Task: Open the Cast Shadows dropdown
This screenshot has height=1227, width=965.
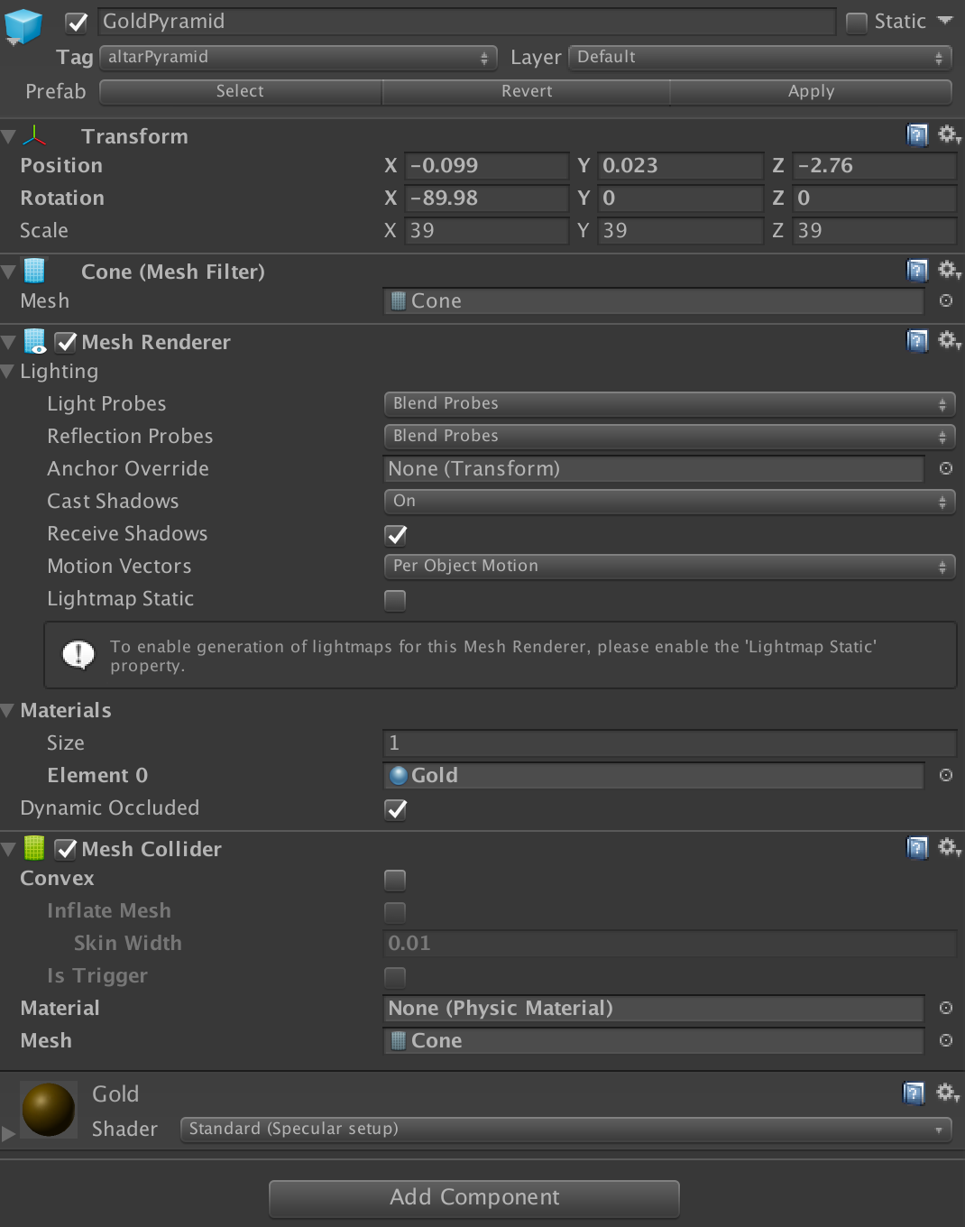Action: (x=669, y=502)
